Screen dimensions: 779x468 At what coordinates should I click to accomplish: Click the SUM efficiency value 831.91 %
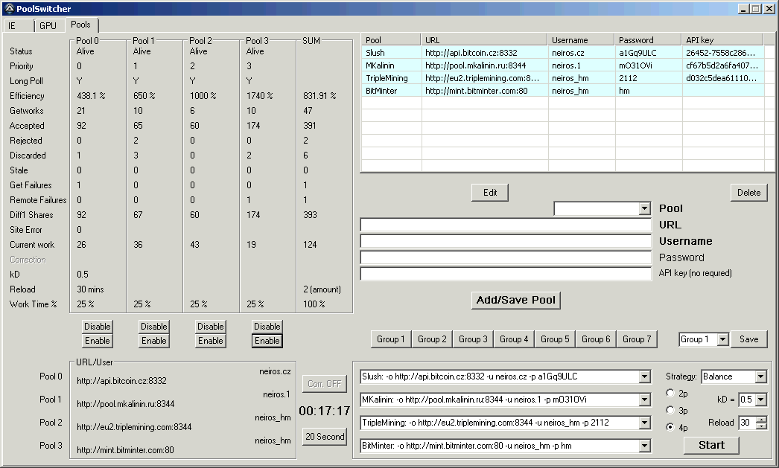(x=319, y=96)
